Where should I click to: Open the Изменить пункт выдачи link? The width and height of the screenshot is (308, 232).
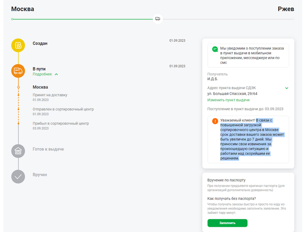pyautogui.click(x=228, y=100)
